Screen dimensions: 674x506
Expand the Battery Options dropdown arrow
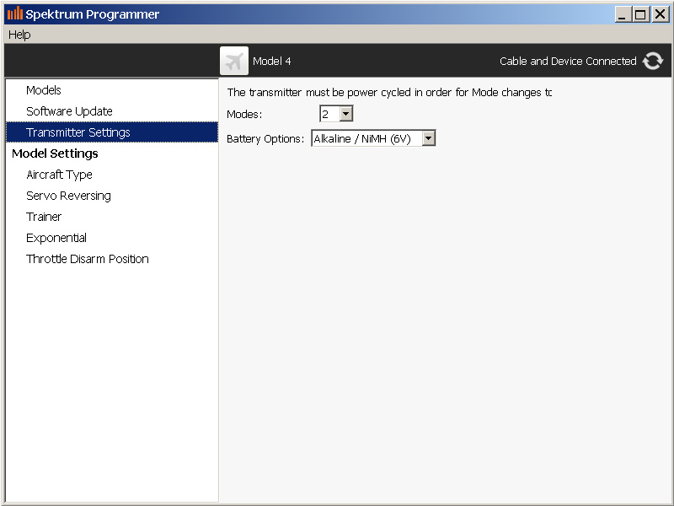429,138
